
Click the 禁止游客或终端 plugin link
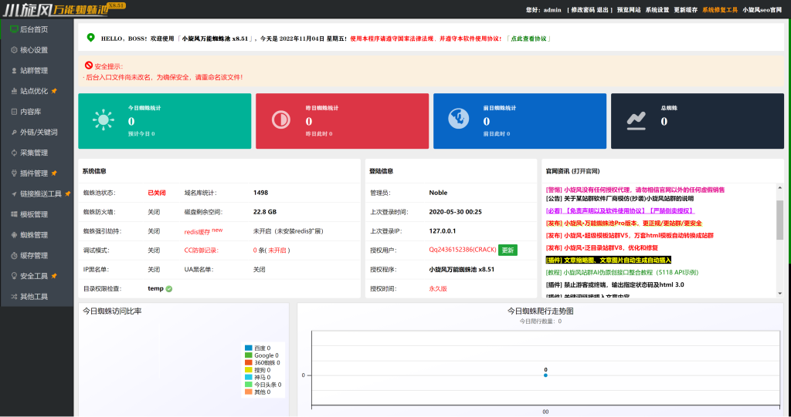(x=615, y=284)
